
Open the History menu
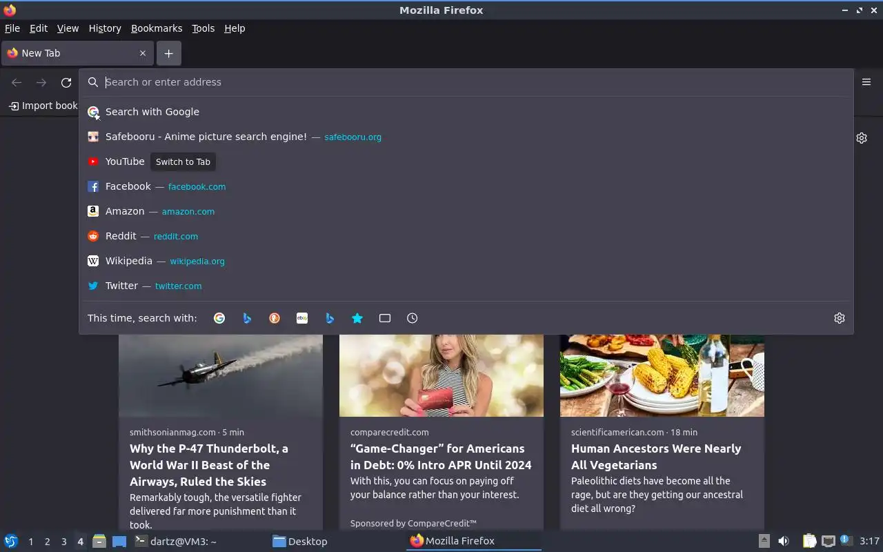[x=105, y=28]
